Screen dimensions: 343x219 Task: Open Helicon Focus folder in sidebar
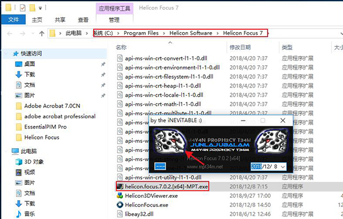coord(42,137)
